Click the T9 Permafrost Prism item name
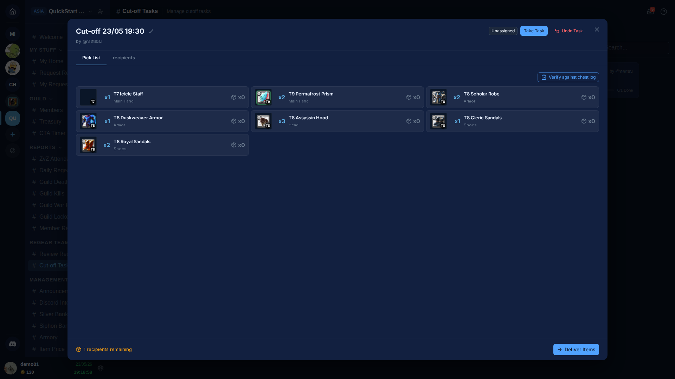Image resolution: width=675 pixels, height=379 pixels. [x=311, y=94]
